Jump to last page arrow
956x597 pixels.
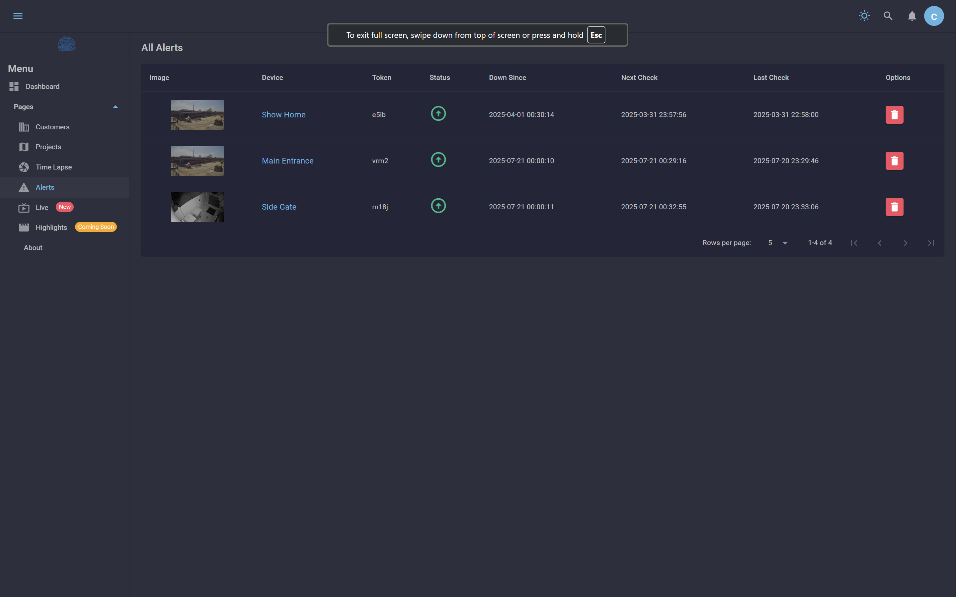coord(931,243)
